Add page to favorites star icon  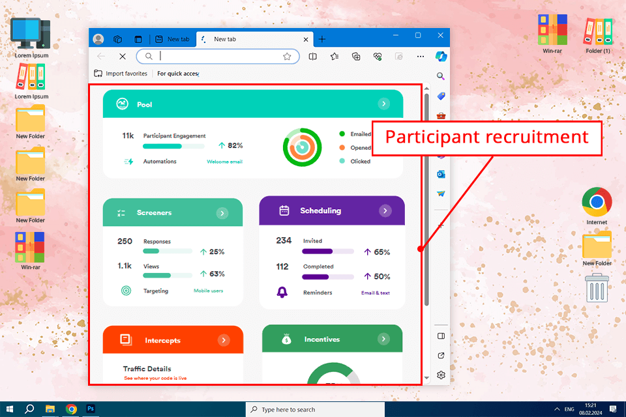point(287,56)
